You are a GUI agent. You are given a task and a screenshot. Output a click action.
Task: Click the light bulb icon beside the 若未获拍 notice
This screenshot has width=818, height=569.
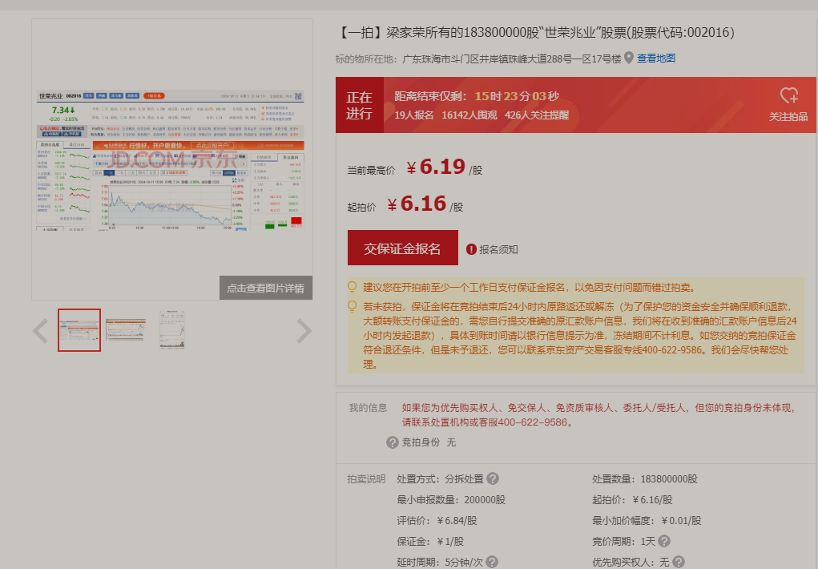point(353,306)
